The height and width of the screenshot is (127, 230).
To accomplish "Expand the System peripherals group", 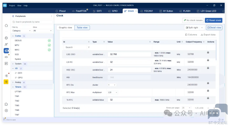I will click(13, 64).
